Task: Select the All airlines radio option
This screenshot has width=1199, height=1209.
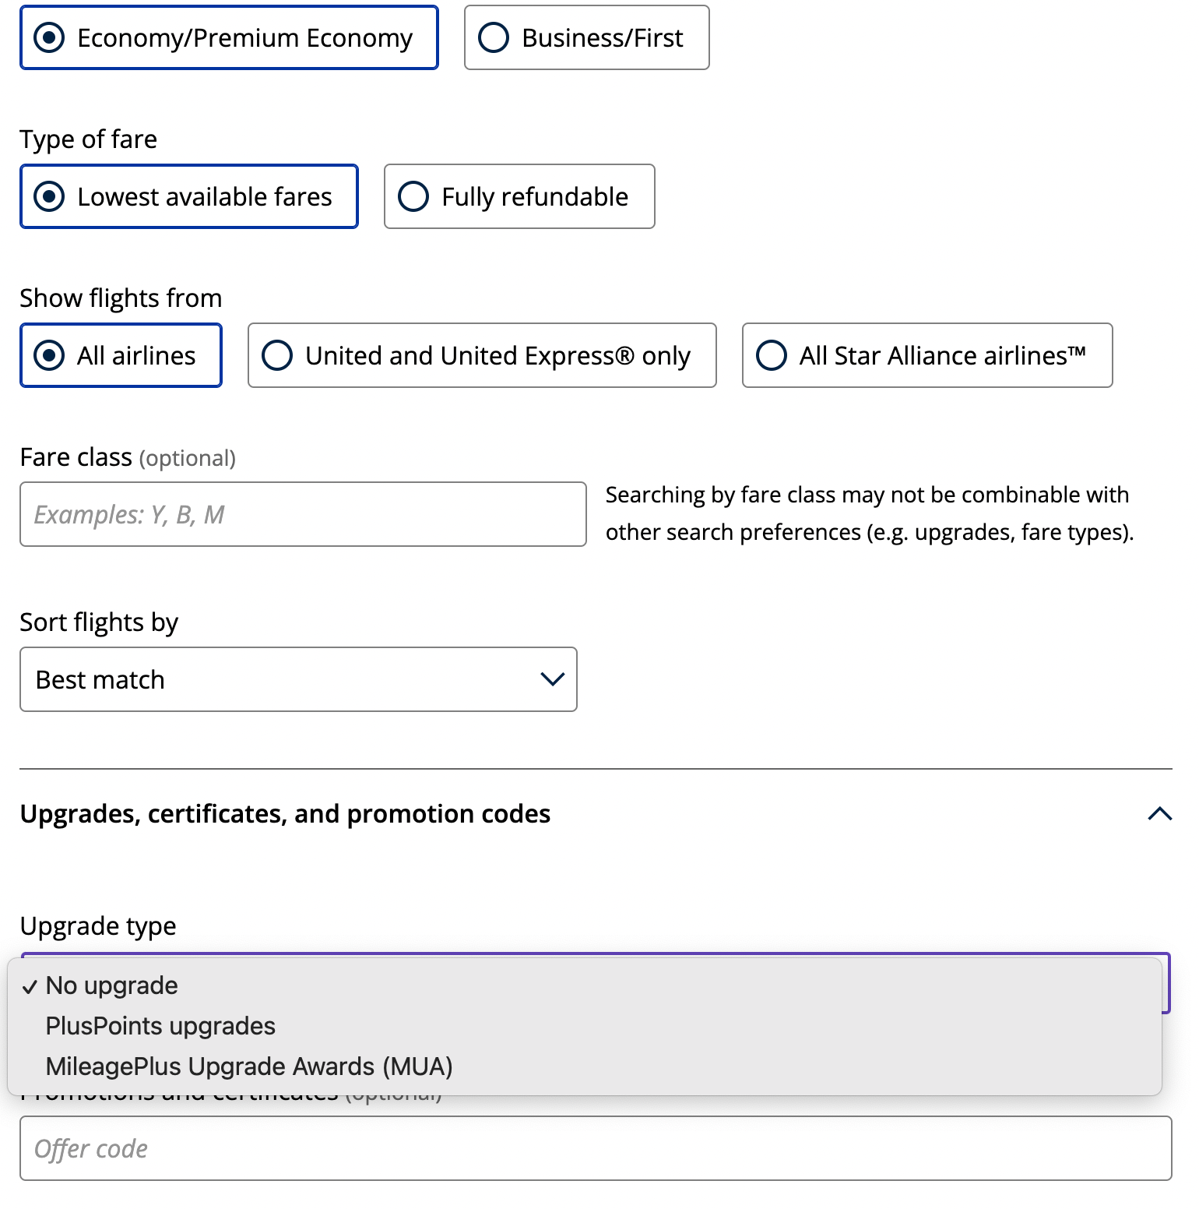Action: coord(50,356)
